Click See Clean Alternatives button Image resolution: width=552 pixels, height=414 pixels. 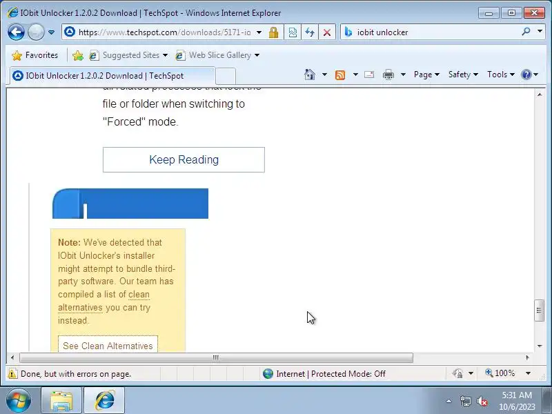tap(108, 344)
